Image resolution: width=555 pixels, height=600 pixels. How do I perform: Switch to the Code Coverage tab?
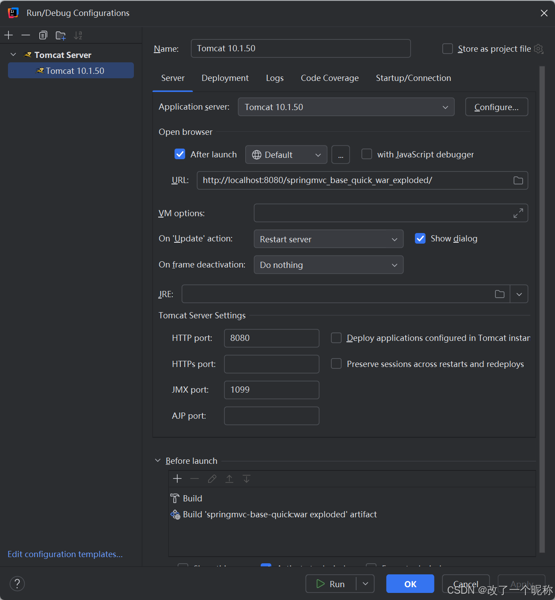tap(330, 78)
